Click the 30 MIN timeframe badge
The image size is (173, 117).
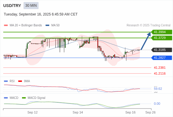click(x=31, y=6)
